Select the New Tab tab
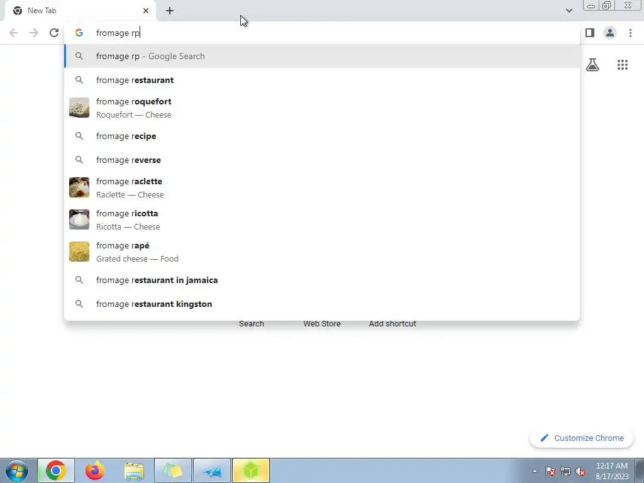Image resolution: width=644 pixels, height=483 pixels. 80,11
